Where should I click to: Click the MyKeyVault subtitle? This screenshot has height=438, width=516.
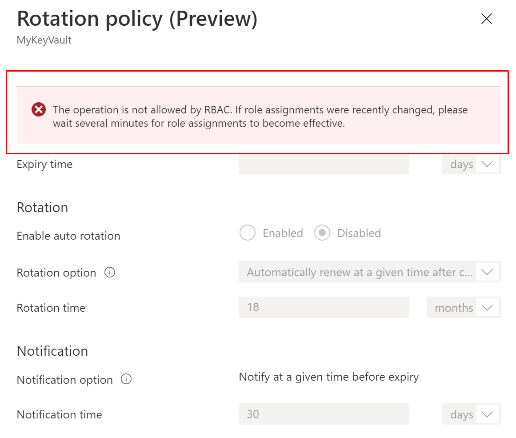[44, 40]
